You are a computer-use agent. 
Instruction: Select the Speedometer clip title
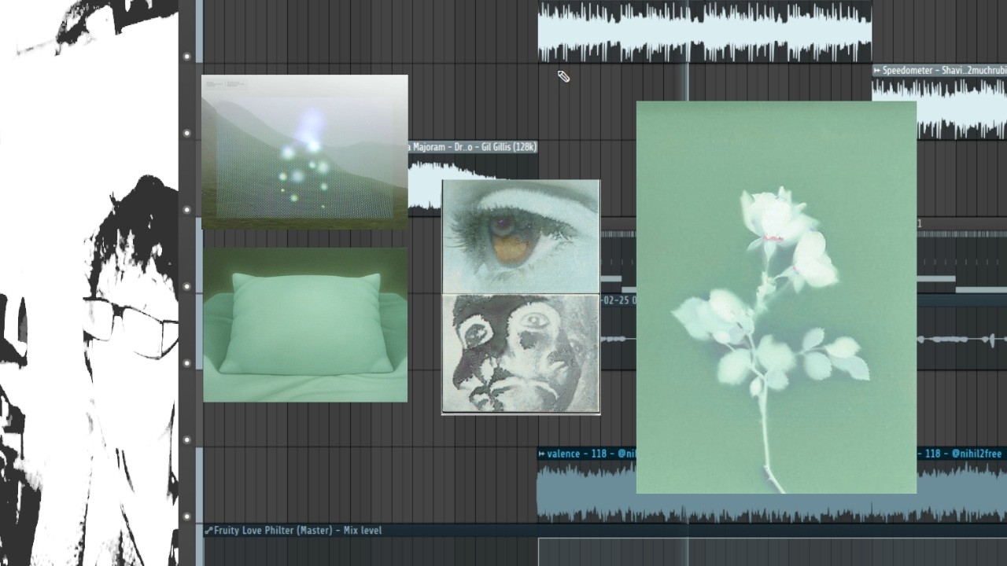click(x=945, y=71)
